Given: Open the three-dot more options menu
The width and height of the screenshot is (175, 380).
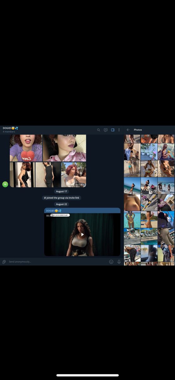Looking at the screenshot, I should pyautogui.click(x=119, y=130).
